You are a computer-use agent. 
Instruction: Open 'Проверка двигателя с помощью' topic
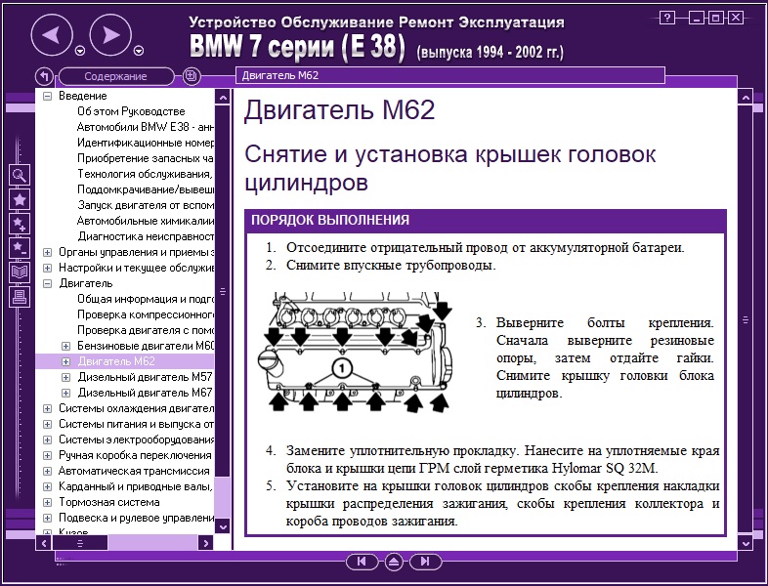click(146, 330)
